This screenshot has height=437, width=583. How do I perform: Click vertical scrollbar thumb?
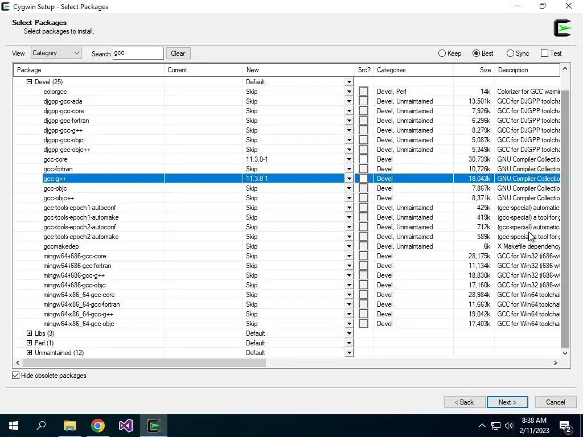[x=565, y=219]
